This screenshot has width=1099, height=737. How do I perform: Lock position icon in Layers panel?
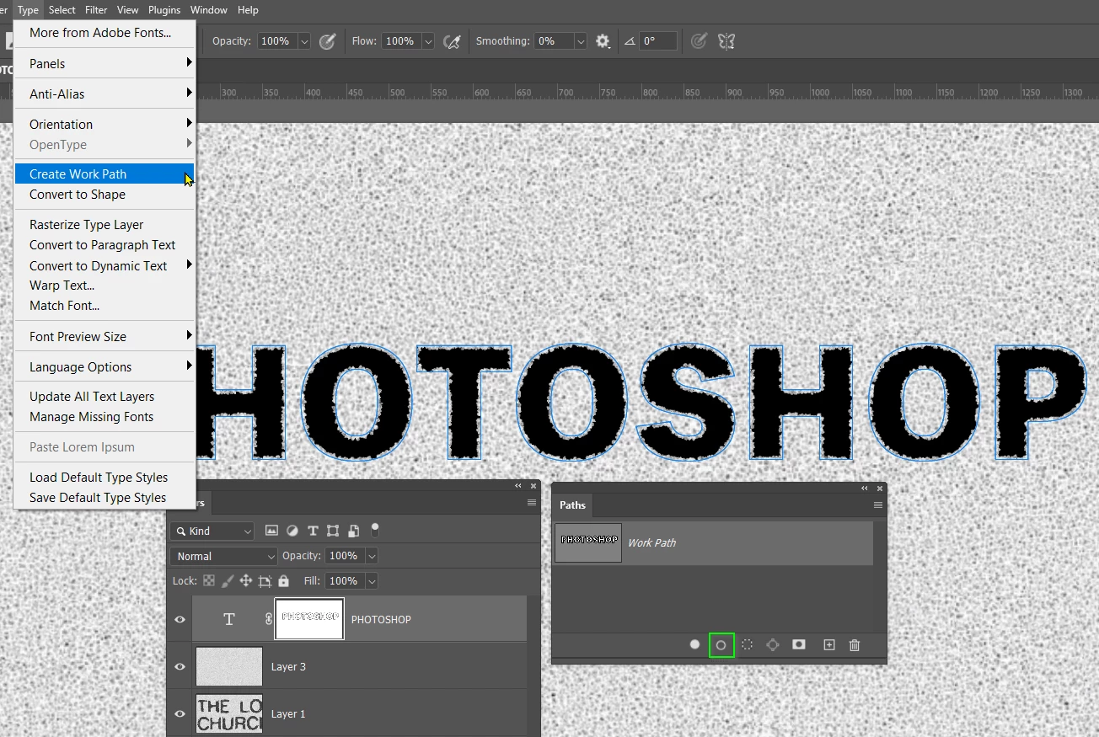[x=246, y=581]
